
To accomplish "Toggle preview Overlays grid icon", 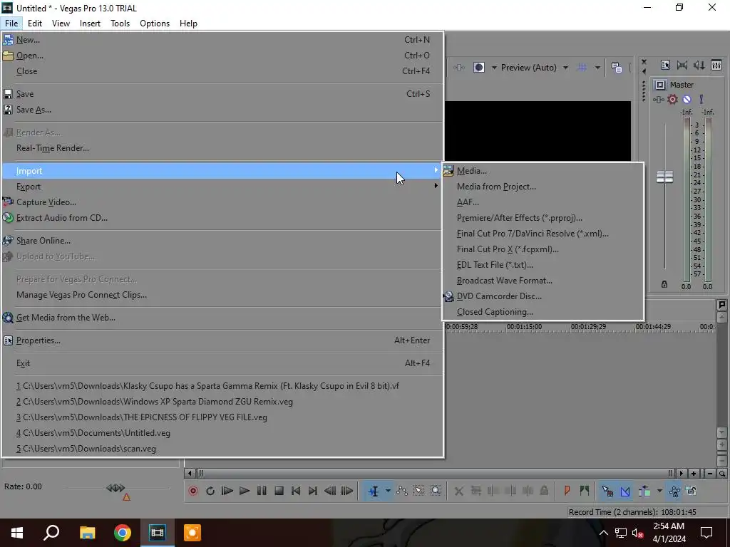I will click(x=582, y=68).
